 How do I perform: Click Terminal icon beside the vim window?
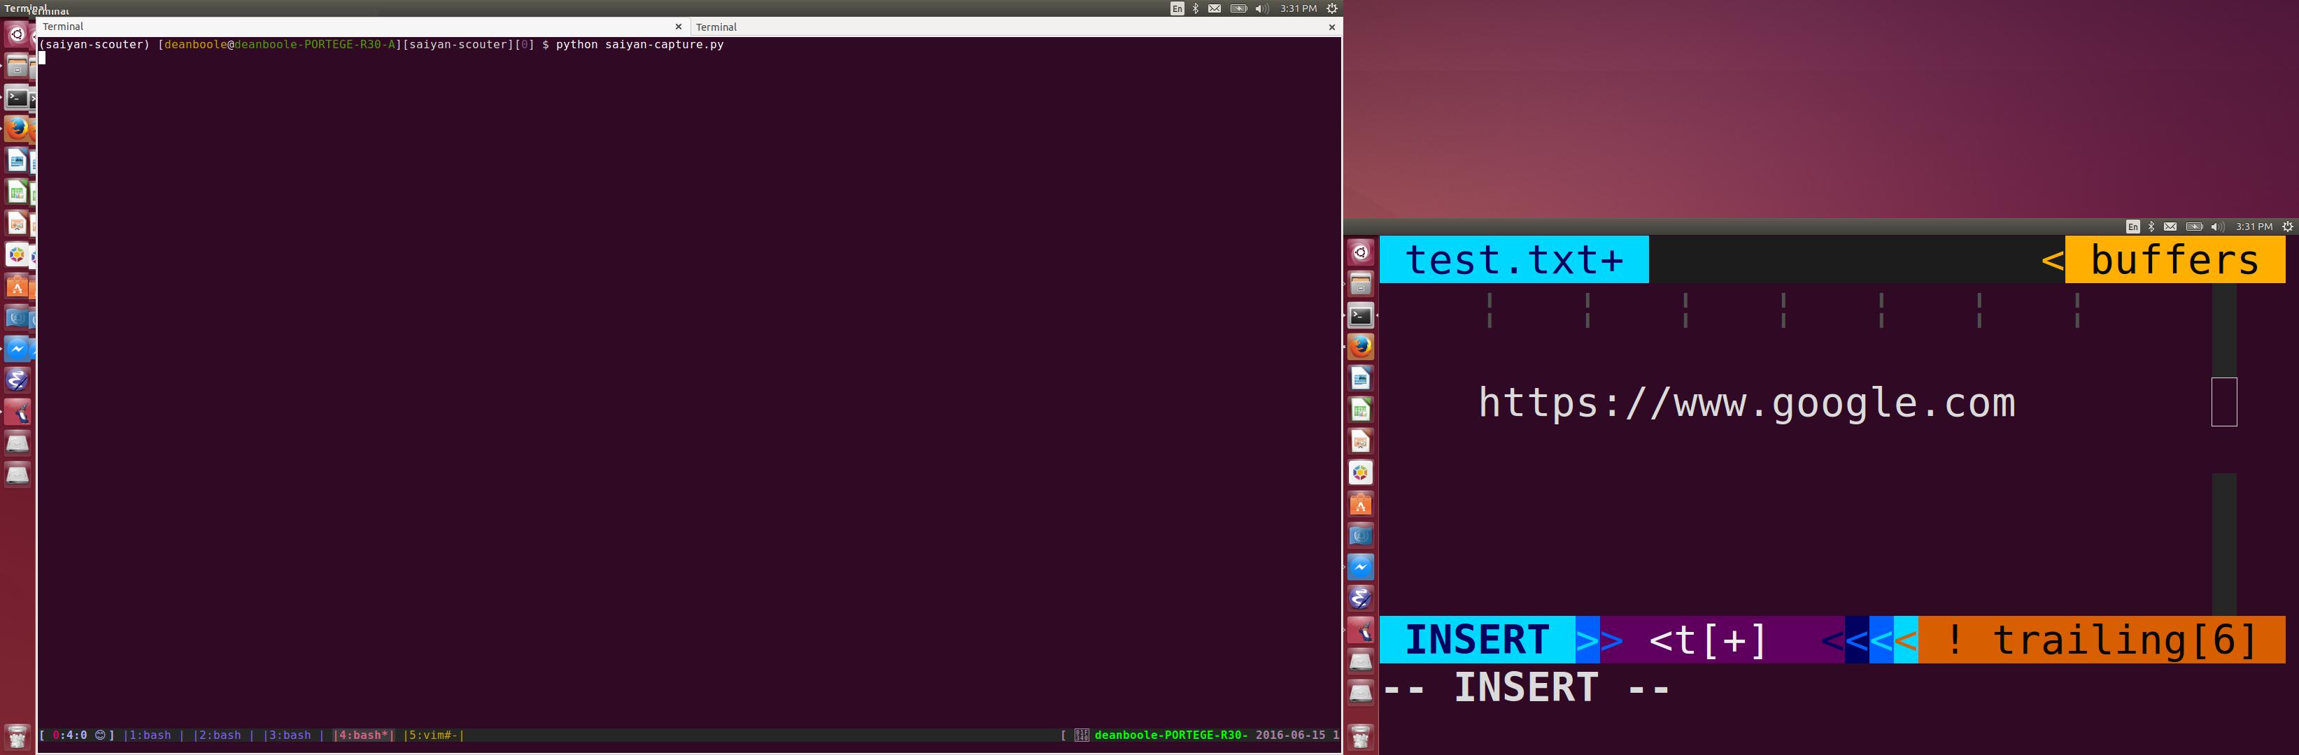click(x=1360, y=315)
